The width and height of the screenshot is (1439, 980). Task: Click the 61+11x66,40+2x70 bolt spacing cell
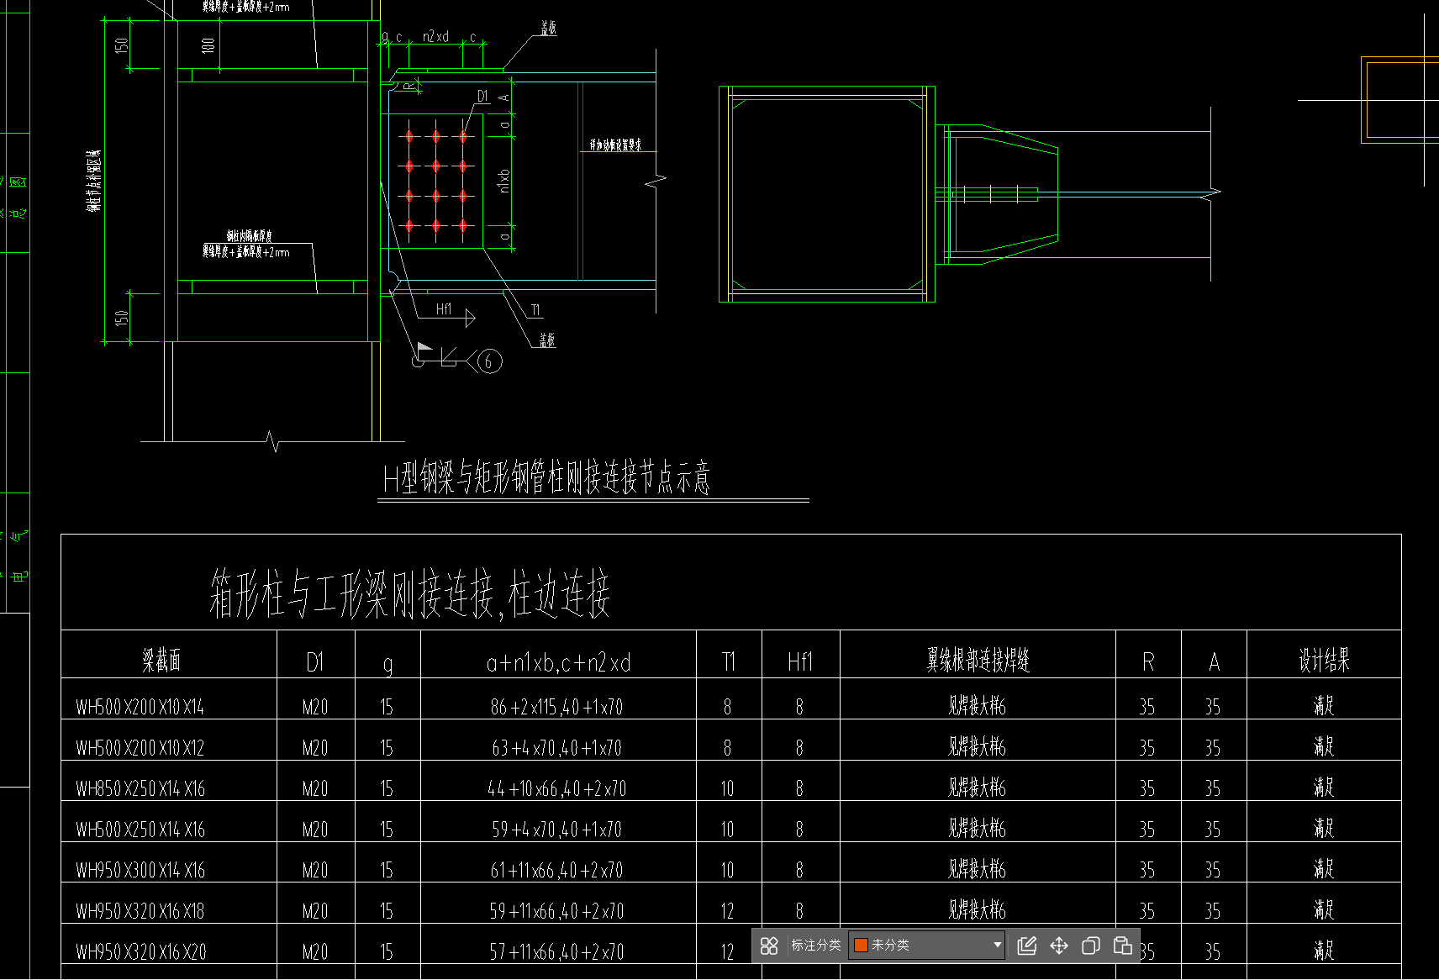[556, 871]
